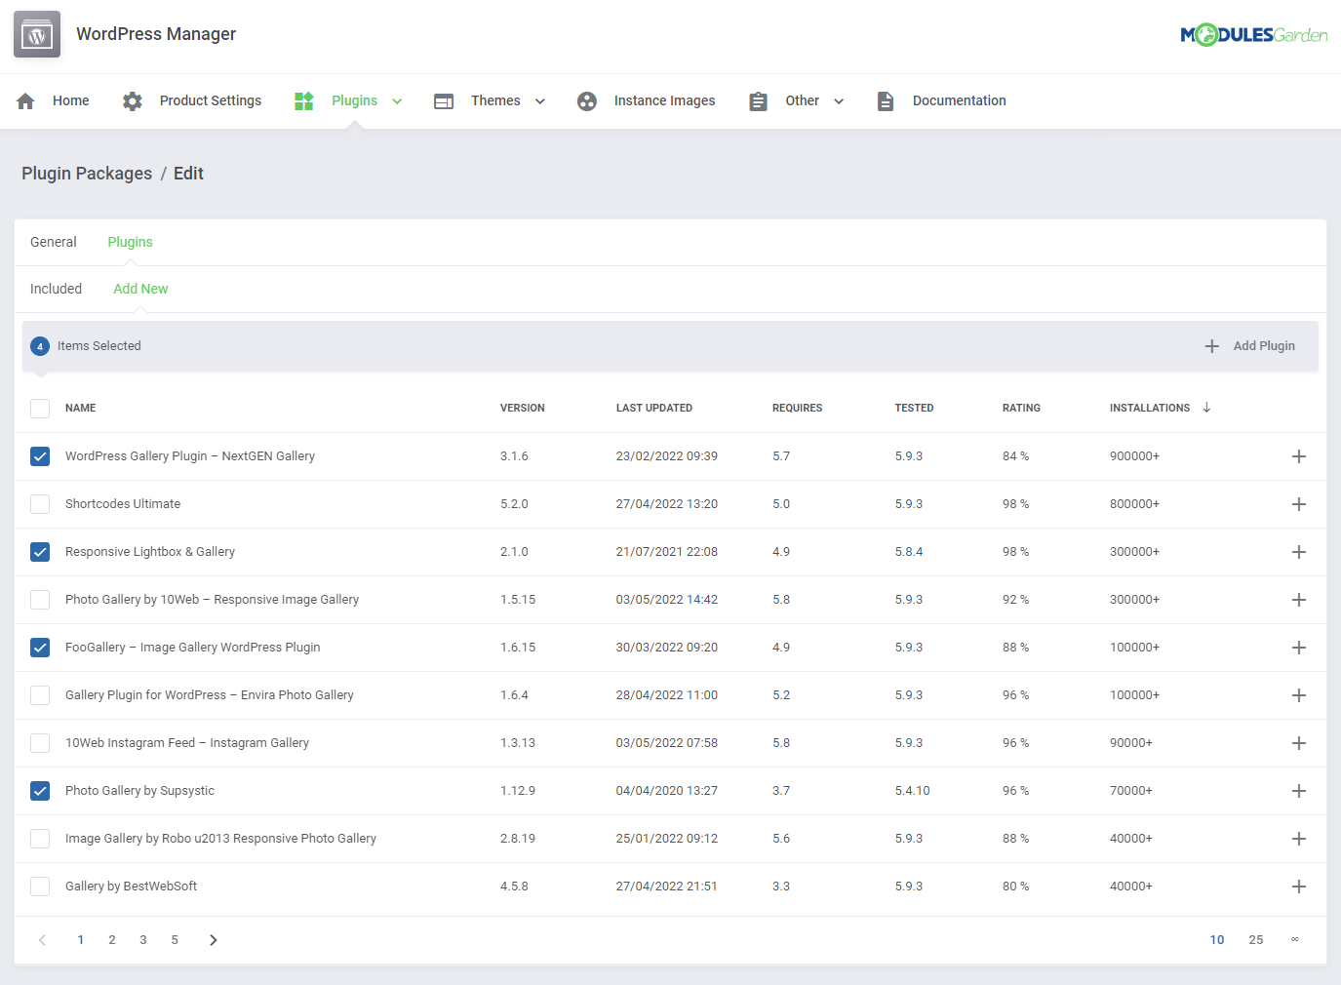Click Plugin Packages breadcrumb link
The image size is (1341, 985).
point(87,174)
